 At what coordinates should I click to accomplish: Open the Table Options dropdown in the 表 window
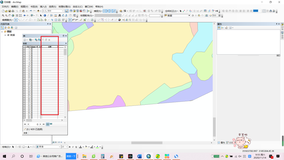[25, 39]
